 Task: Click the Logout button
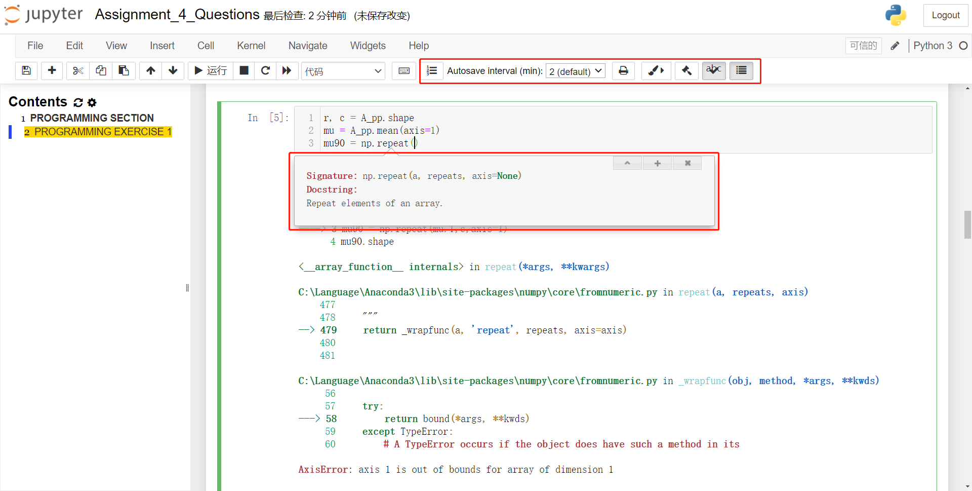[946, 15]
